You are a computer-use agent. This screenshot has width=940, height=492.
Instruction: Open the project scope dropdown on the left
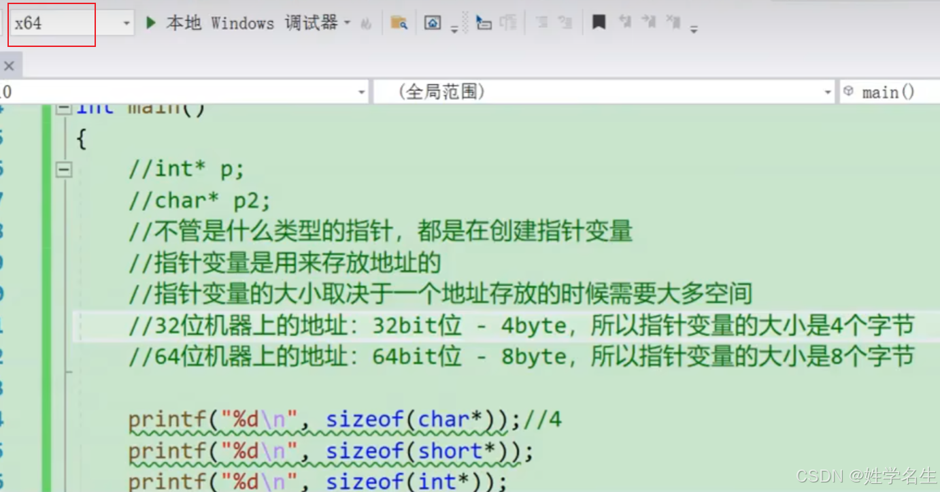pos(184,92)
